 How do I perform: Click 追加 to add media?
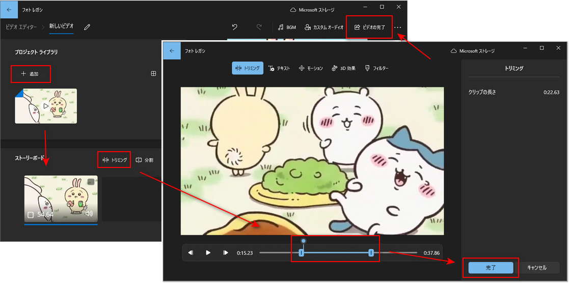click(30, 74)
